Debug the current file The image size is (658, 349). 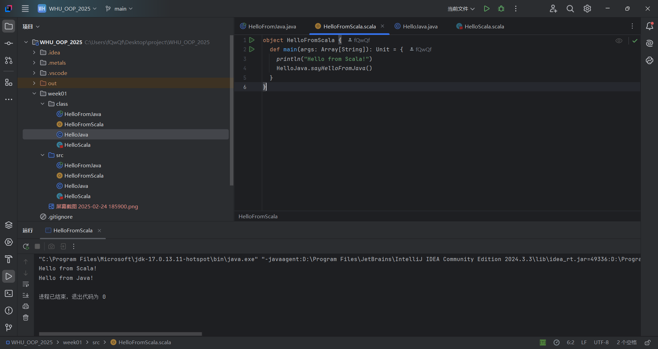(x=501, y=9)
